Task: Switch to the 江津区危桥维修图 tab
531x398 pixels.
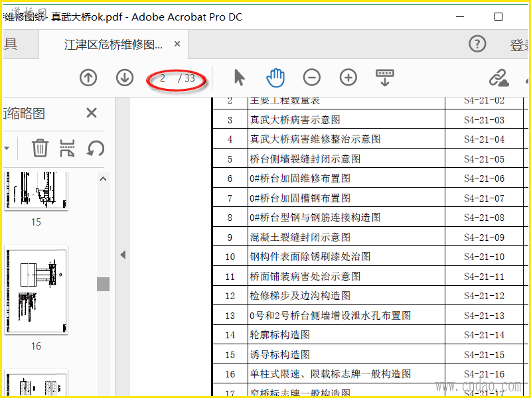Action: [113, 44]
